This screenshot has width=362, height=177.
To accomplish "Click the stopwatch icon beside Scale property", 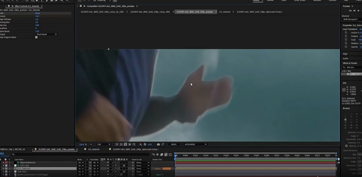I will (346, 40).
